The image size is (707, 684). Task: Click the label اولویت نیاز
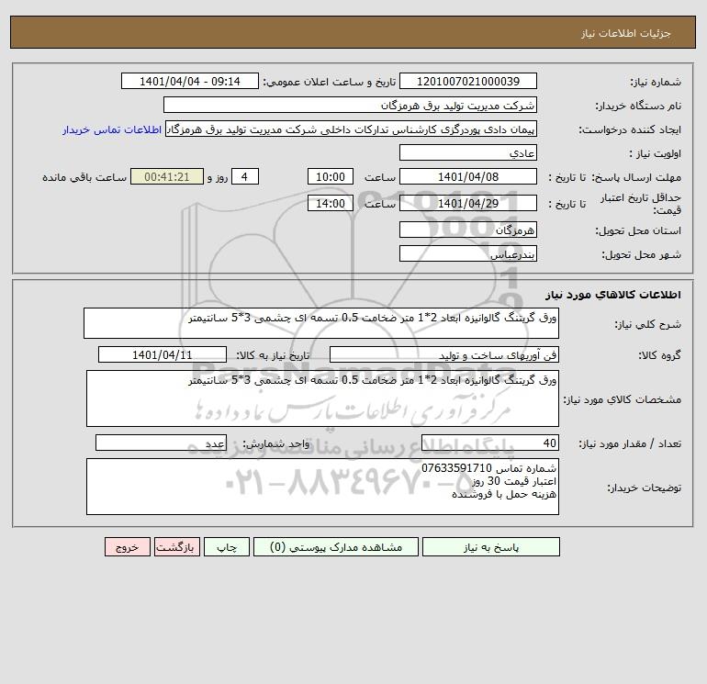[x=656, y=153]
